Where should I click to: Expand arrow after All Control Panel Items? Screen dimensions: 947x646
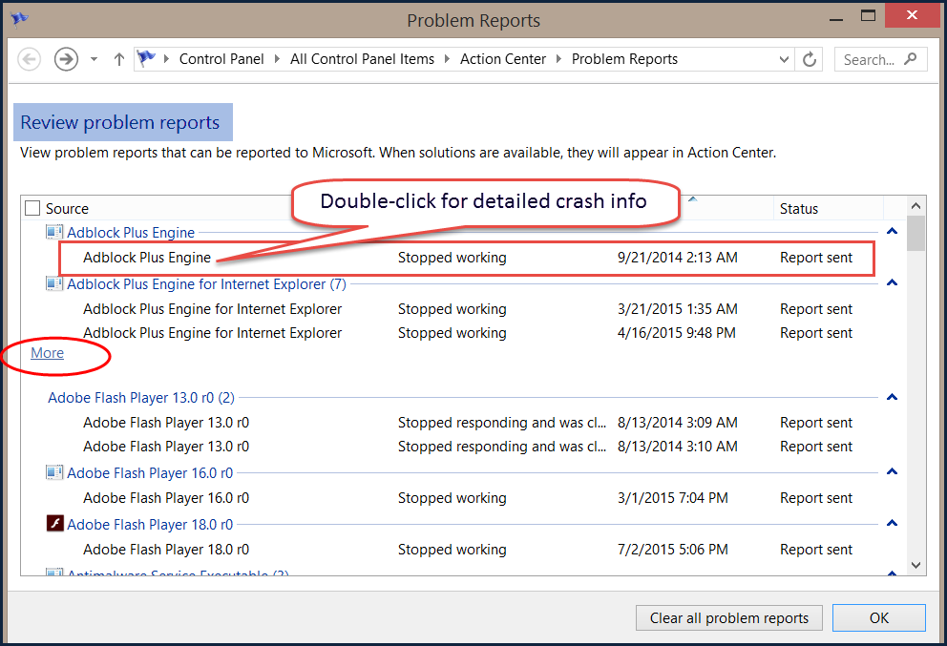pyautogui.click(x=447, y=59)
